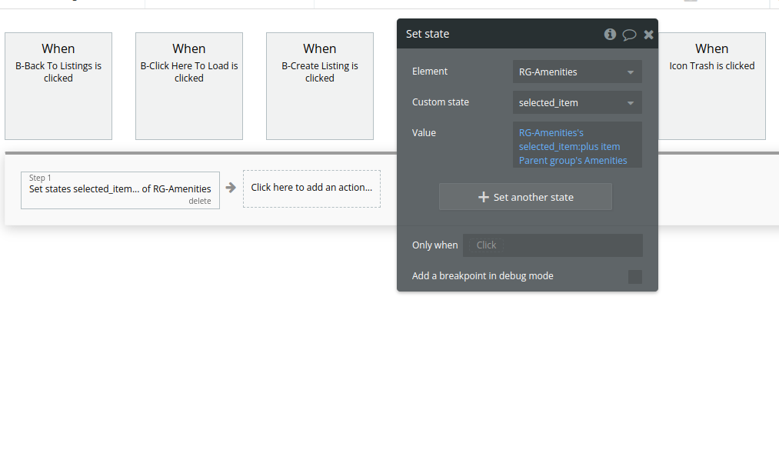Click the Only when condition field
This screenshot has height=450, width=779.
tap(552, 245)
